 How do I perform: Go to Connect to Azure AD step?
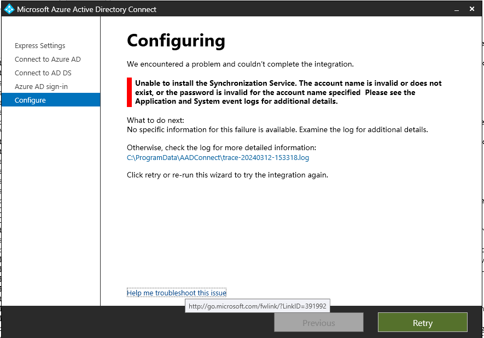48,59
